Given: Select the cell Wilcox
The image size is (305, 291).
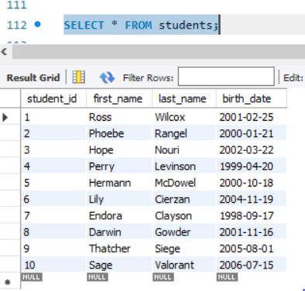Looking at the screenshot, I should pos(184,118).
